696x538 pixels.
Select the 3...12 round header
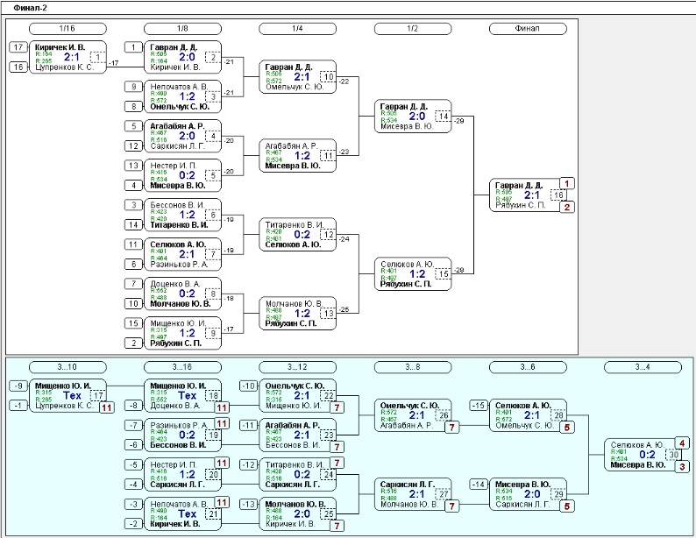pos(297,367)
